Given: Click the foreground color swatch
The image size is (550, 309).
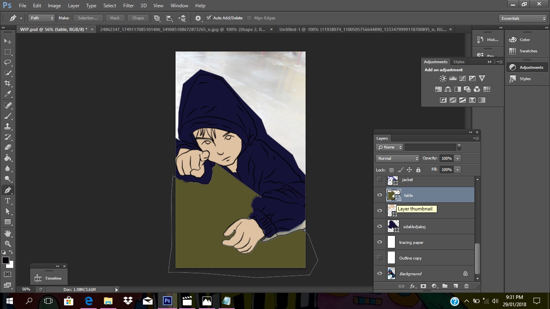Looking at the screenshot, I should tap(6, 260).
